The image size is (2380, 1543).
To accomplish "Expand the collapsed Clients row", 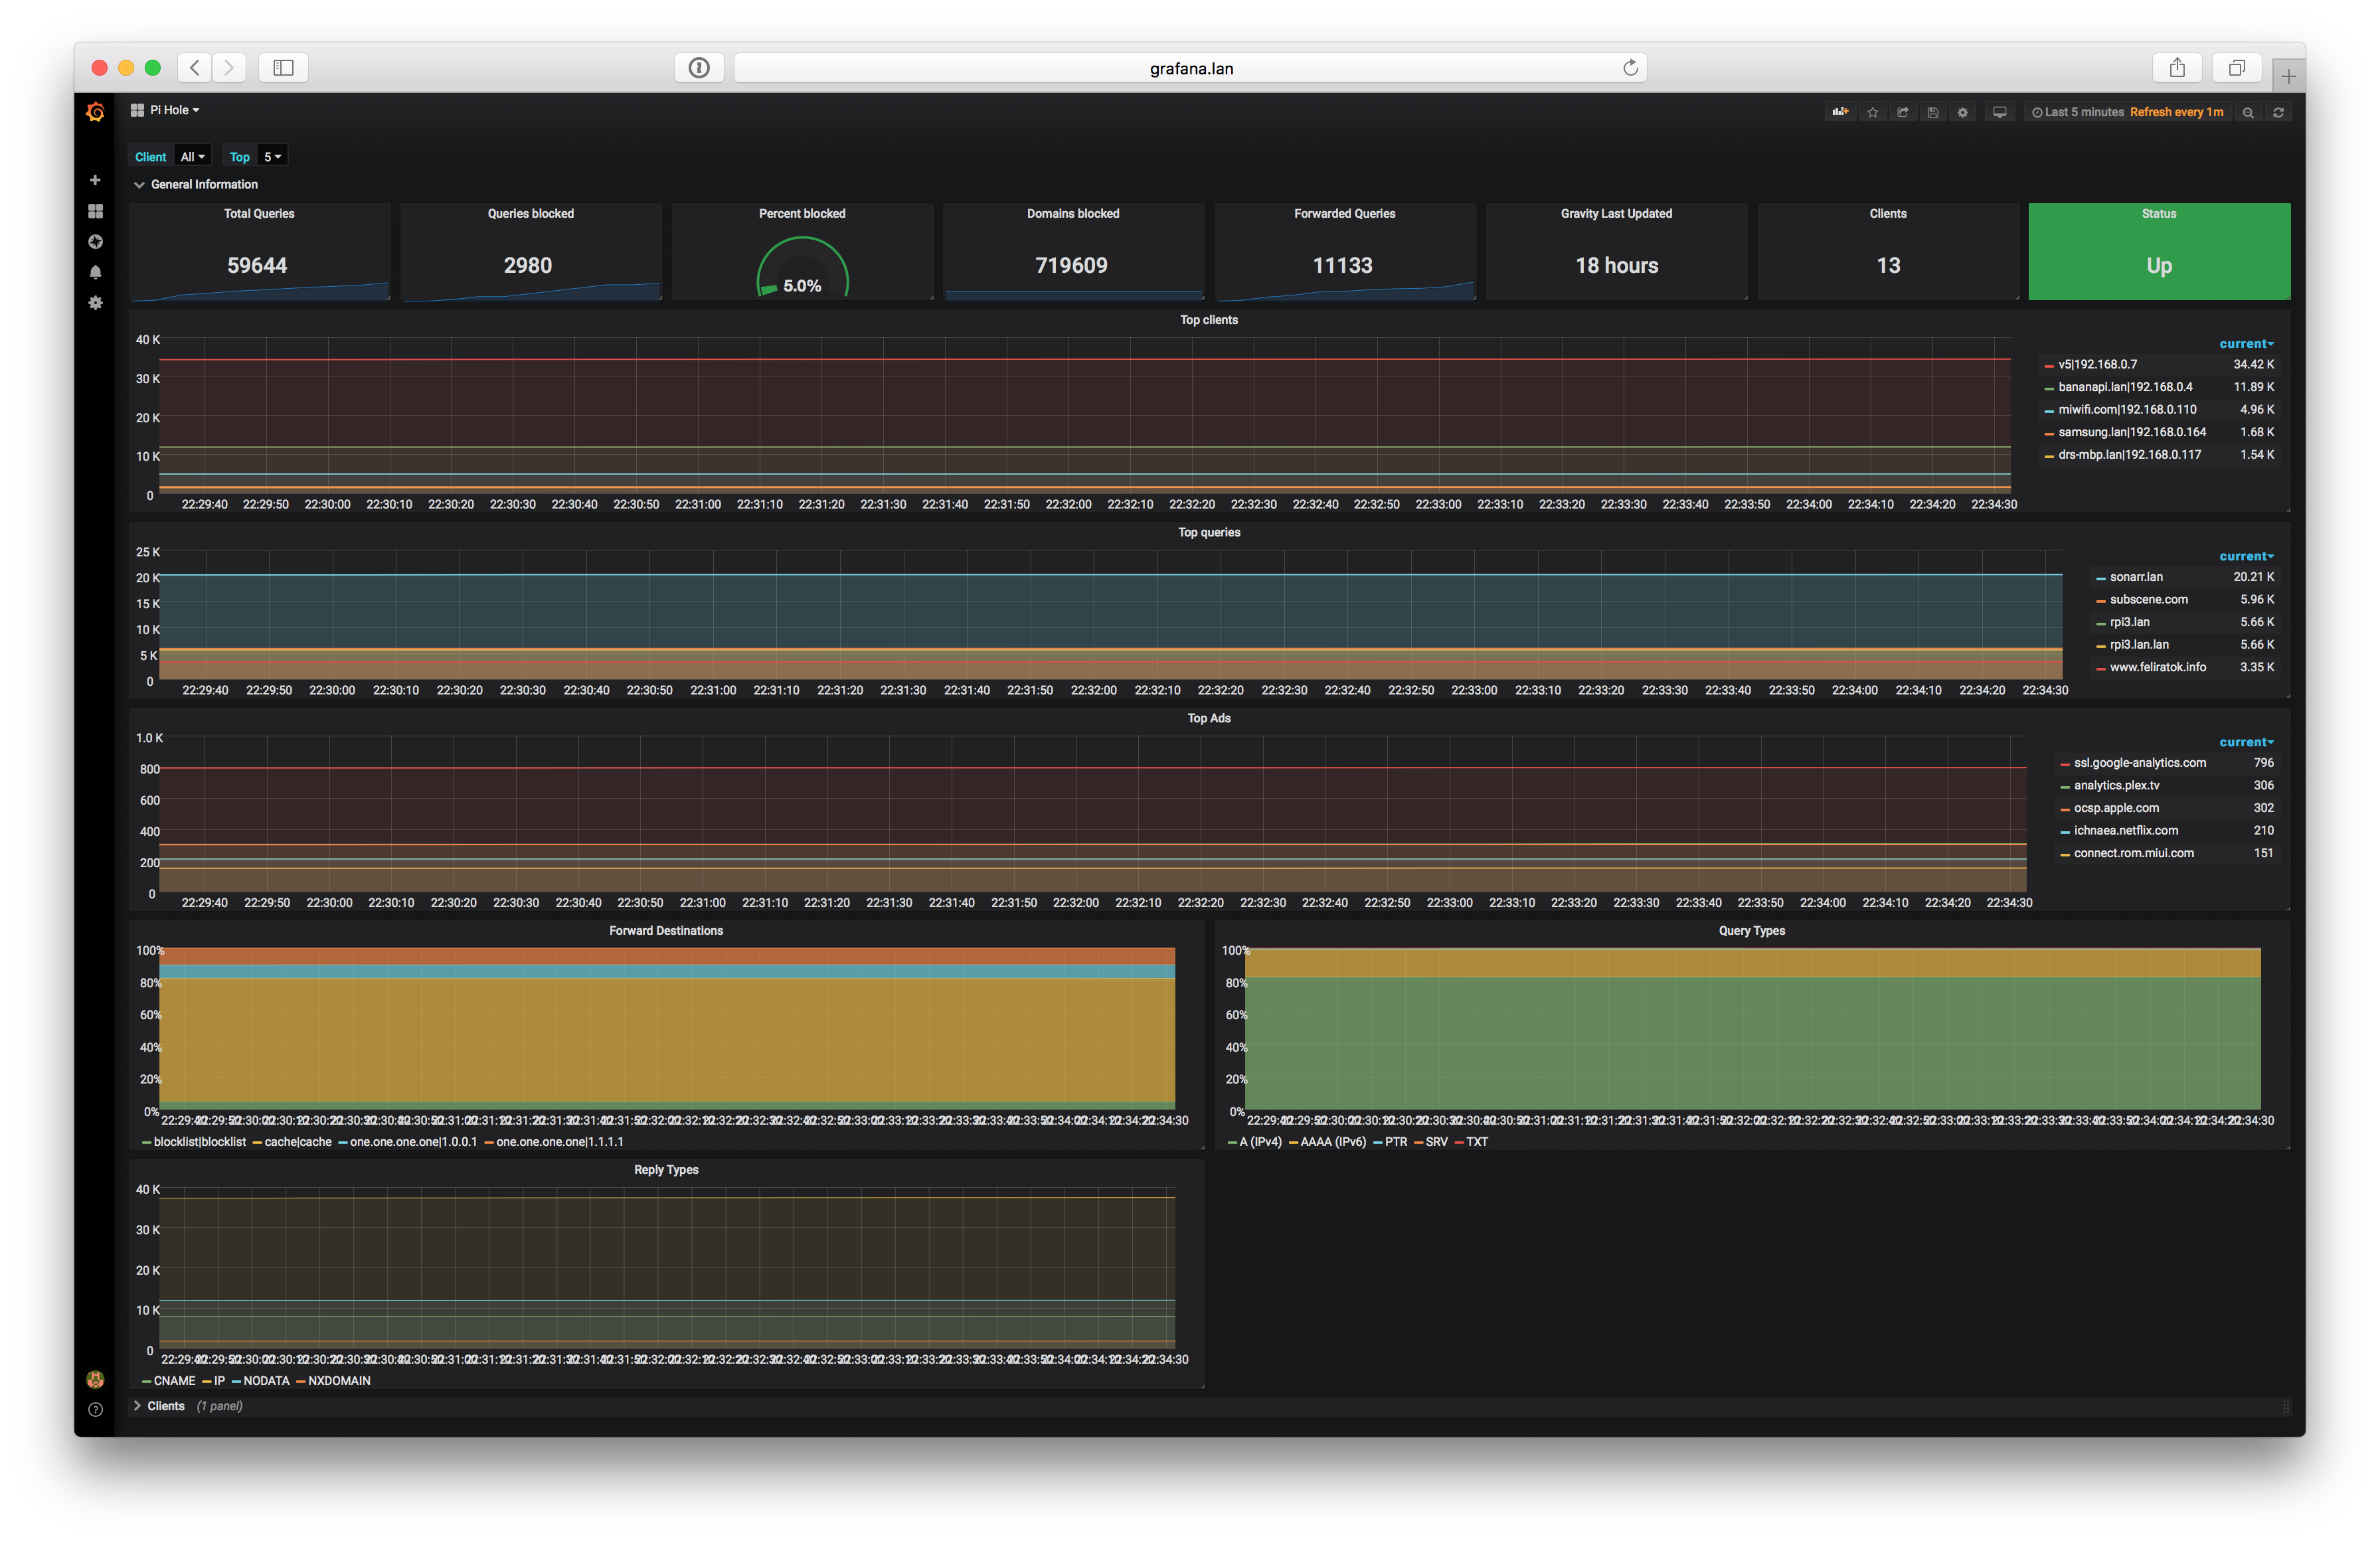I will coord(166,1406).
